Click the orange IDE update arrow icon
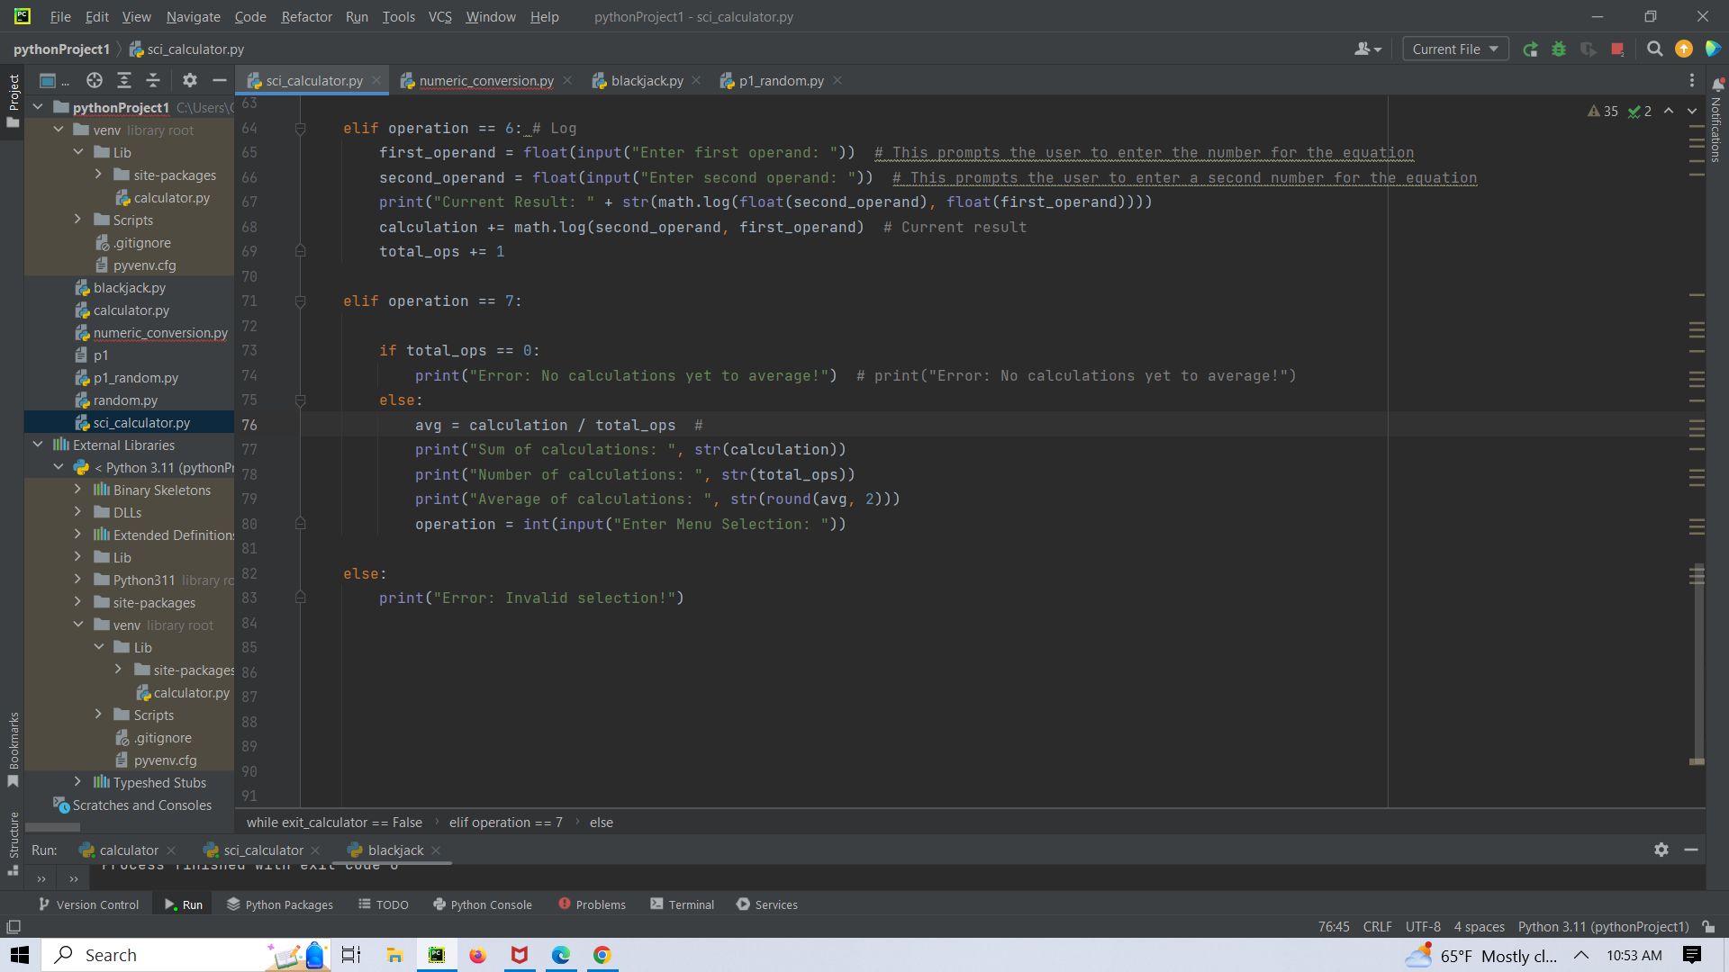This screenshot has width=1729, height=972. coord(1683,49)
